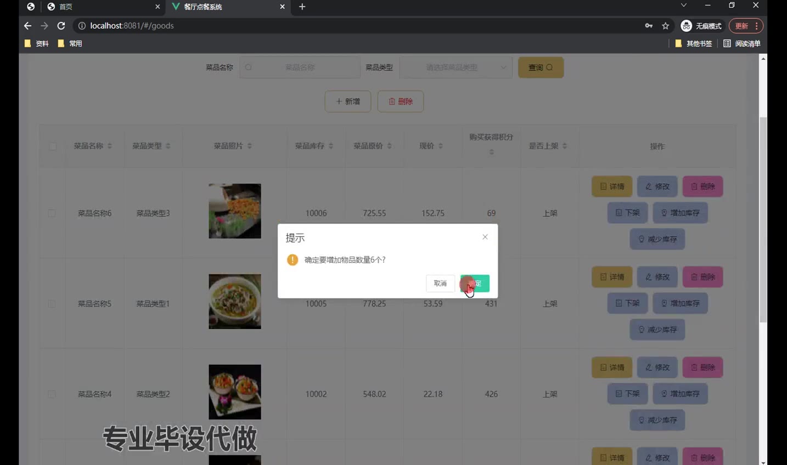Click the 查询 search button
This screenshot has width=787, height=465.
pyautogui.click(x=541, y=67)
